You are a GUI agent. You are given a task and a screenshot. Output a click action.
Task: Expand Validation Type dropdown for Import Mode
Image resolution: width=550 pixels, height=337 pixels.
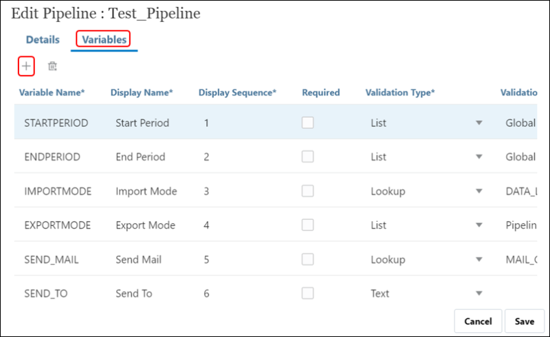click(x=478, y=191)
